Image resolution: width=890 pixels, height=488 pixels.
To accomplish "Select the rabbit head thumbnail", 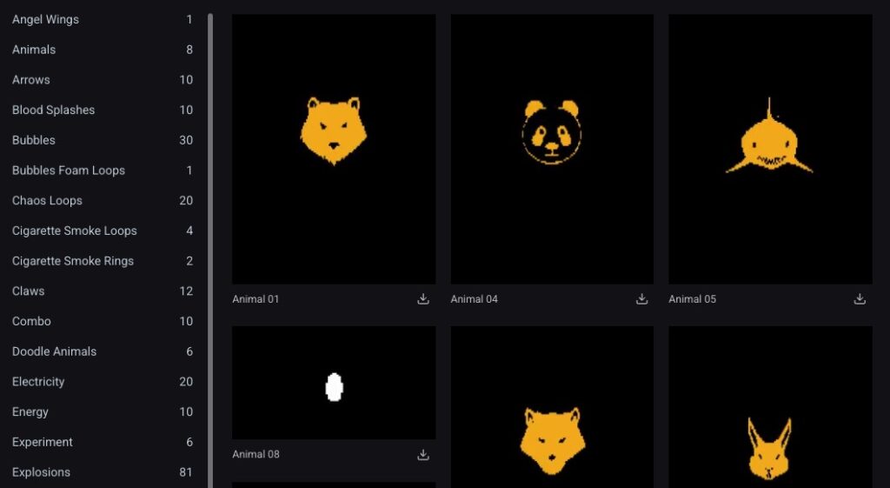I will (770, 406).
